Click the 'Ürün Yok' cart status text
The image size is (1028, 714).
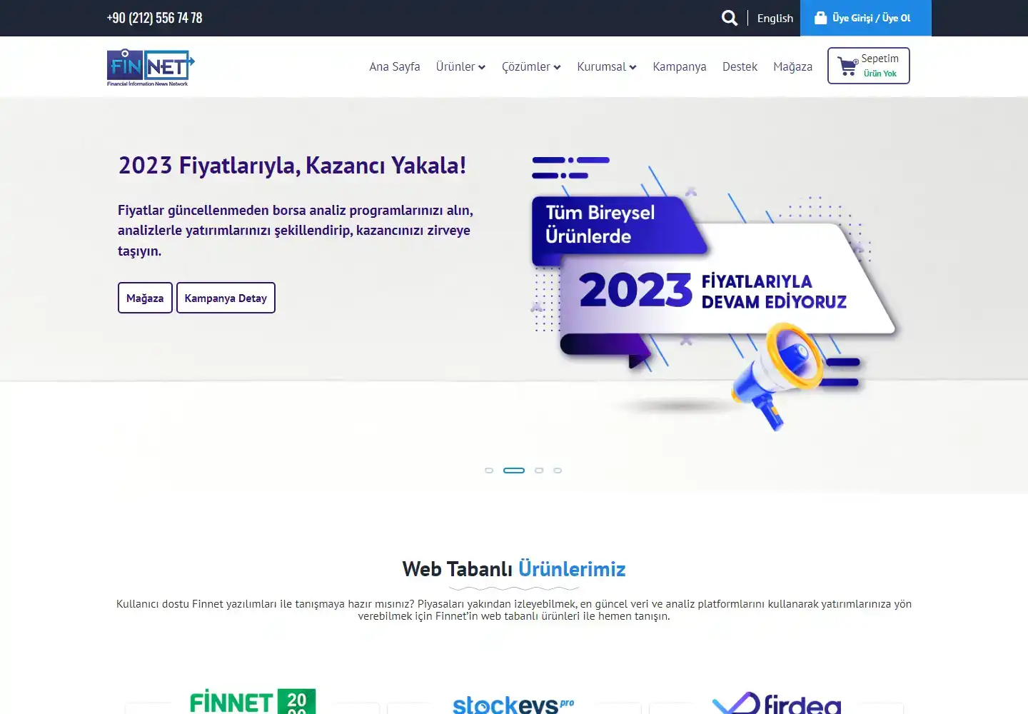[880, 74]
